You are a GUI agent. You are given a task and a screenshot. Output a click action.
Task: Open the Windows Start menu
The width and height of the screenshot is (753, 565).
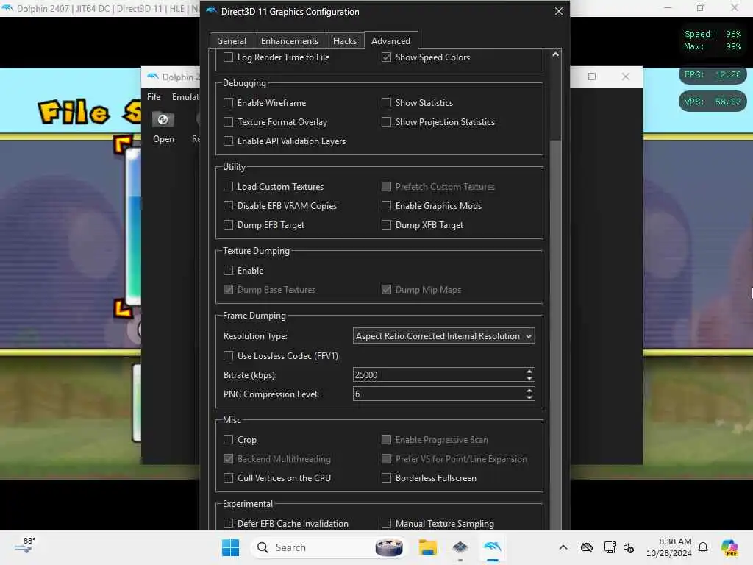coord(230,547)
